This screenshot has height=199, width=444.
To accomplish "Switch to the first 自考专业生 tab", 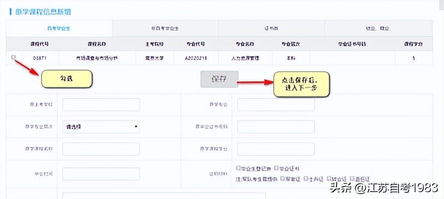I will pos(59,28).
